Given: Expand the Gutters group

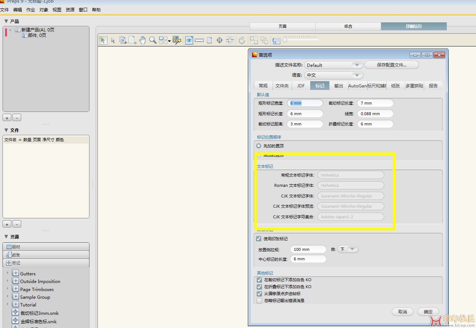Looking at the screenshot, I should [8, 273].
